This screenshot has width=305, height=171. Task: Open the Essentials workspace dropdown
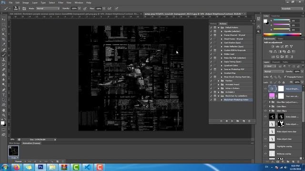click(x=292, y=9)
